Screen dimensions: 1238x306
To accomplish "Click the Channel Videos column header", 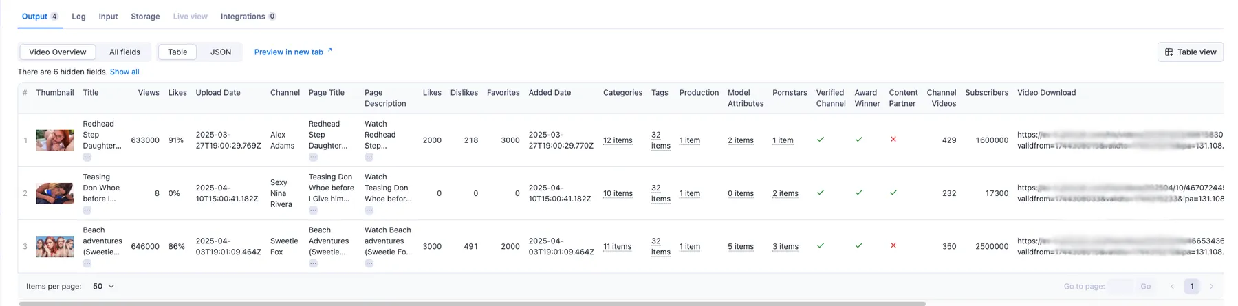I will coord(942,98).
